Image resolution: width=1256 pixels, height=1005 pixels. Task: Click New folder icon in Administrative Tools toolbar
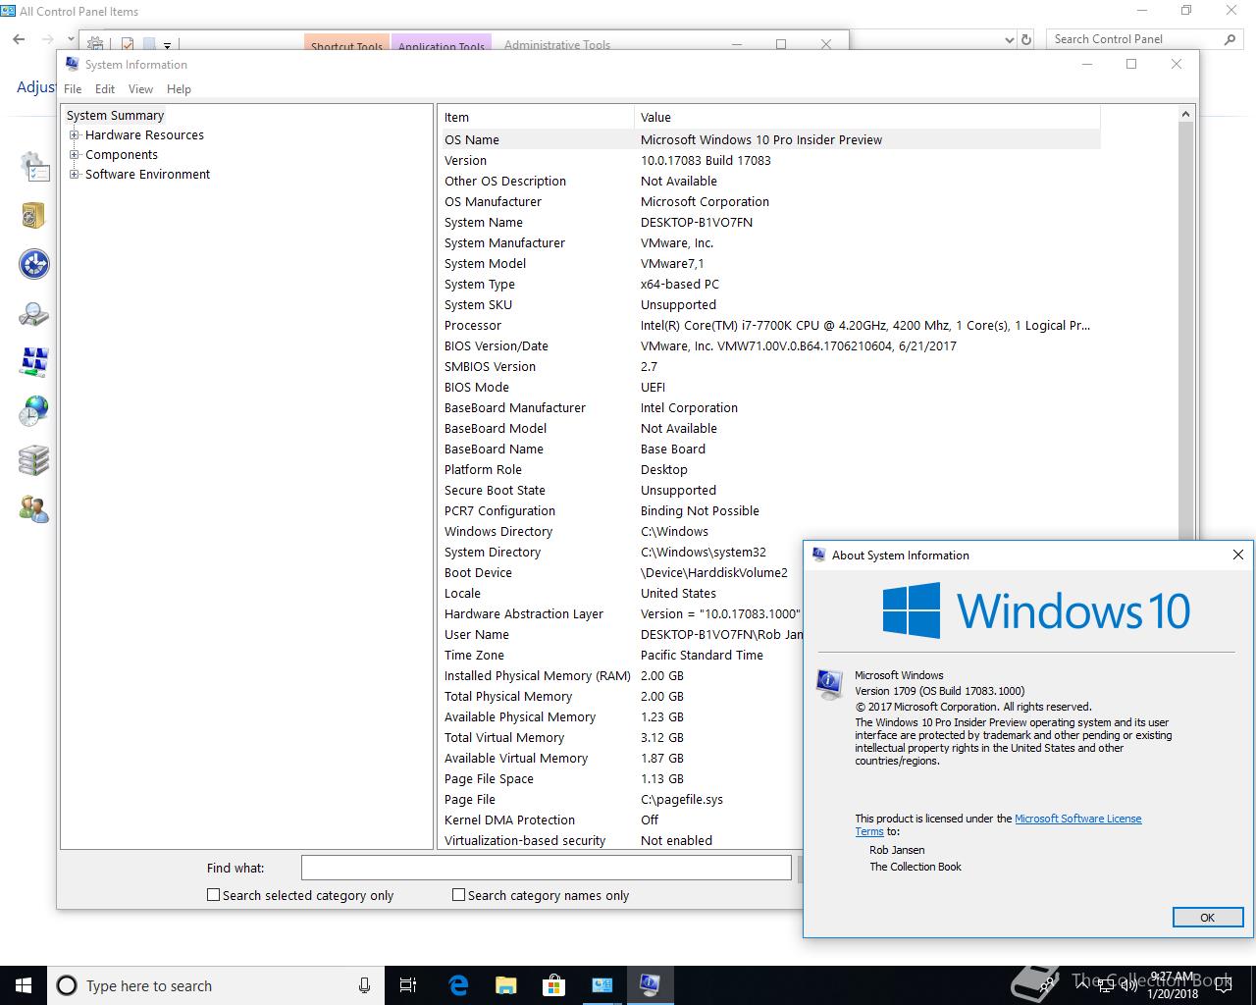[x=149, y=44]
